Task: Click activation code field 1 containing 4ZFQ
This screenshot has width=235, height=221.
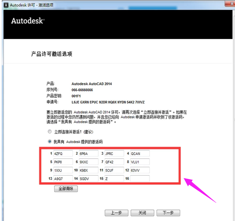Action: (63, 154)
